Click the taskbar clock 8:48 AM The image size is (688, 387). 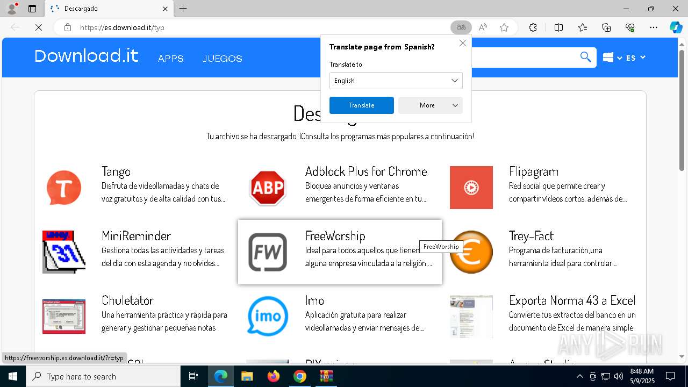[642, 376]
